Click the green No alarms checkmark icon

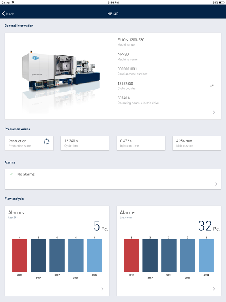point(11,174)
